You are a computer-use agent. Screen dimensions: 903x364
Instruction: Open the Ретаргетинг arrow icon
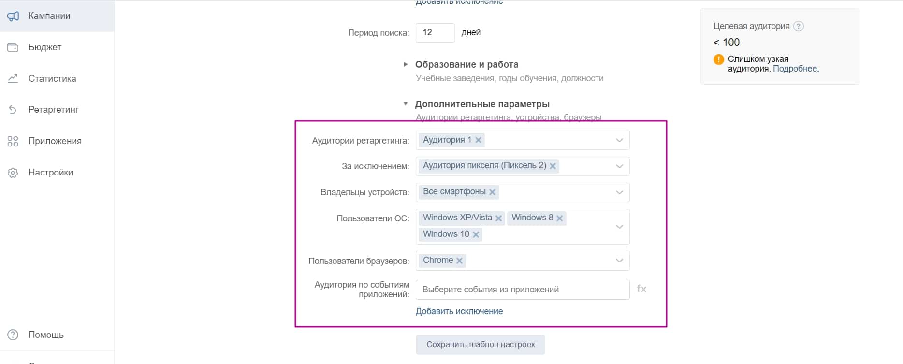[13, 109]
